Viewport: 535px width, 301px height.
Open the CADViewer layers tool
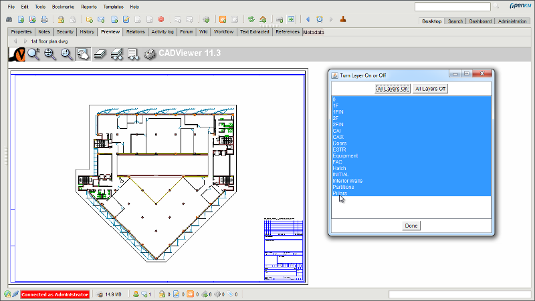point(100,54)
